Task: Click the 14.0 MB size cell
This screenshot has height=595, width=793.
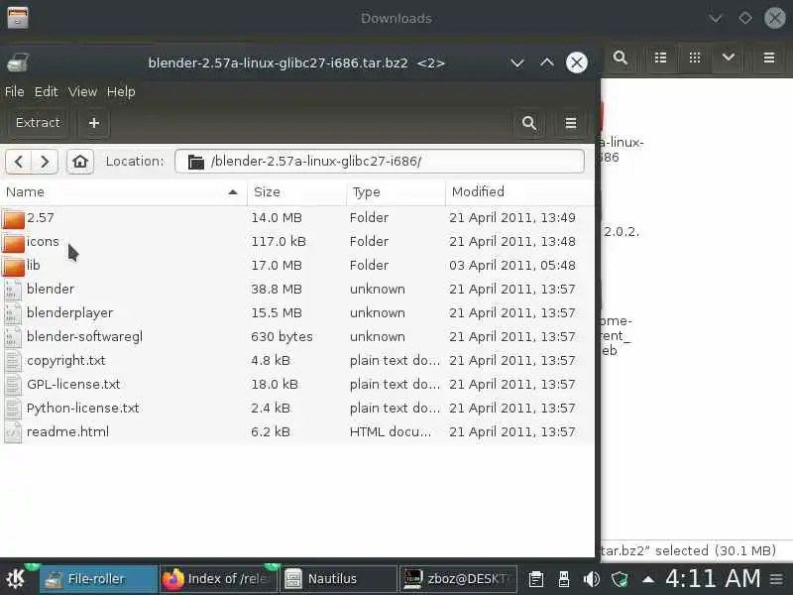Action: [277, 218]
